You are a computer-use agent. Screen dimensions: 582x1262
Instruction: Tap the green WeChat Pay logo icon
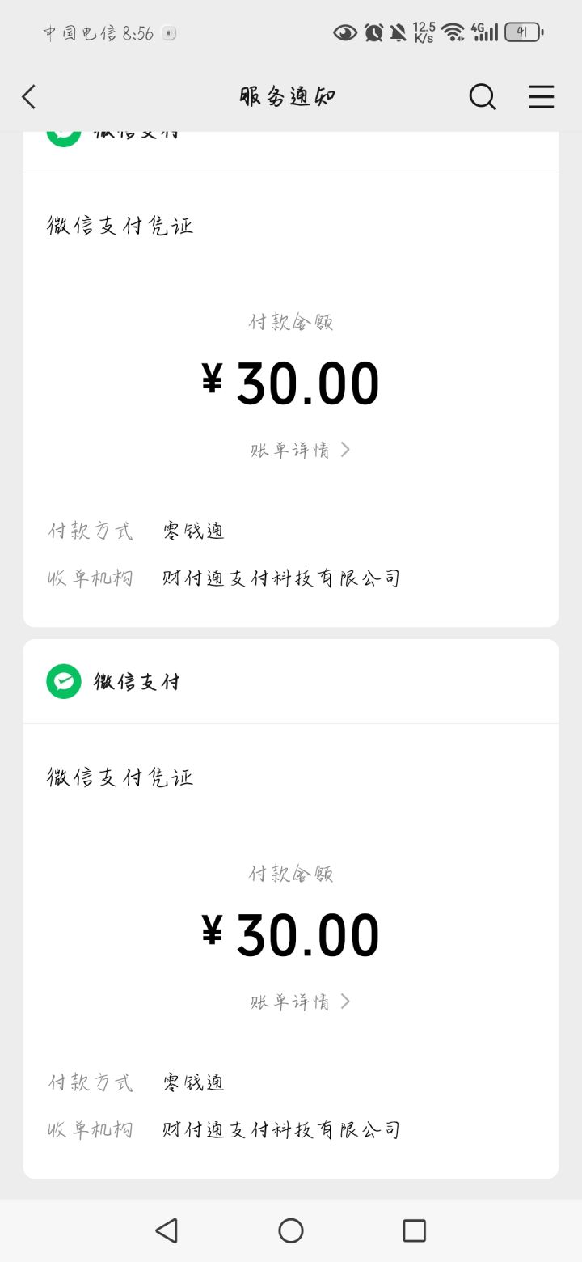[64, 681]
